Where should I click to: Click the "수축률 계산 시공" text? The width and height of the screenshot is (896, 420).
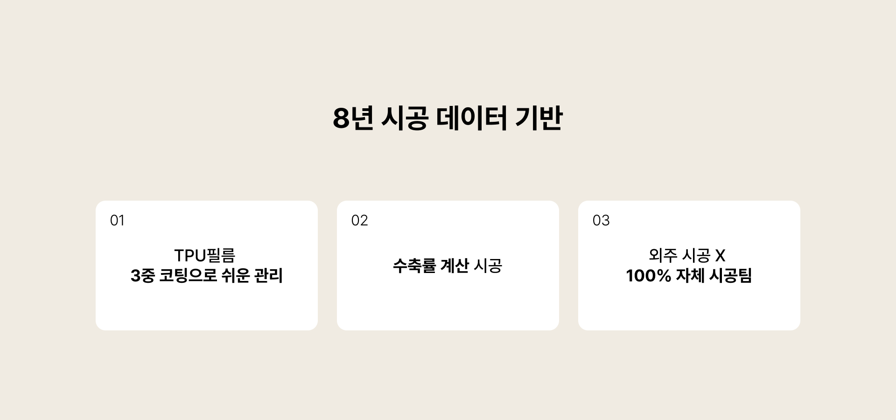pyautogui.click(x=448, y=266)
